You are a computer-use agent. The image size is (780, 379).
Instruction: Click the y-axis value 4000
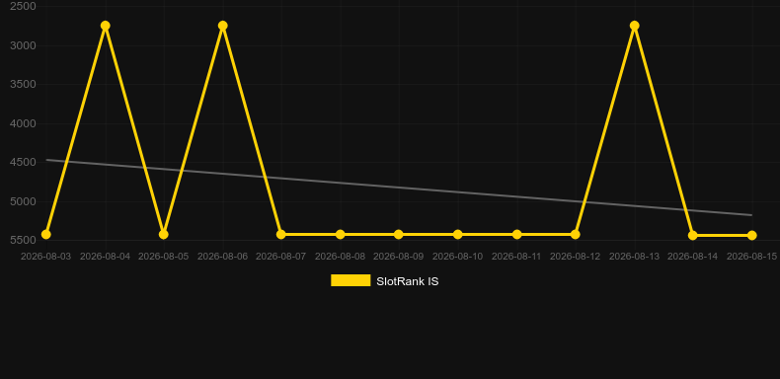tap(24, 123)
